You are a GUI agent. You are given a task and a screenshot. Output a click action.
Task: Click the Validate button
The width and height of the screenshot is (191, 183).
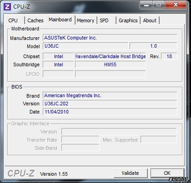coord(131,173)
